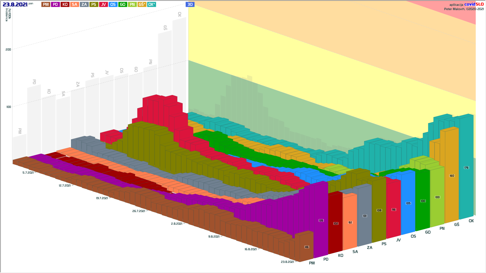
Task: Toggle the PM region button
Action: coord(46,5)
